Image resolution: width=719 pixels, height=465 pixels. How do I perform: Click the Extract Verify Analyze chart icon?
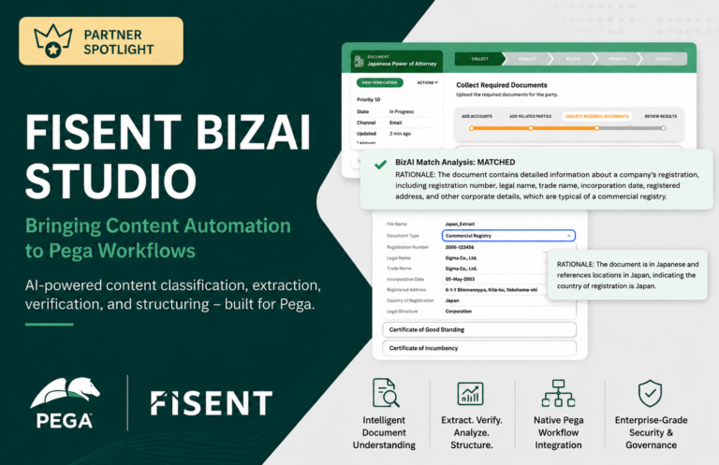point(471,394)
